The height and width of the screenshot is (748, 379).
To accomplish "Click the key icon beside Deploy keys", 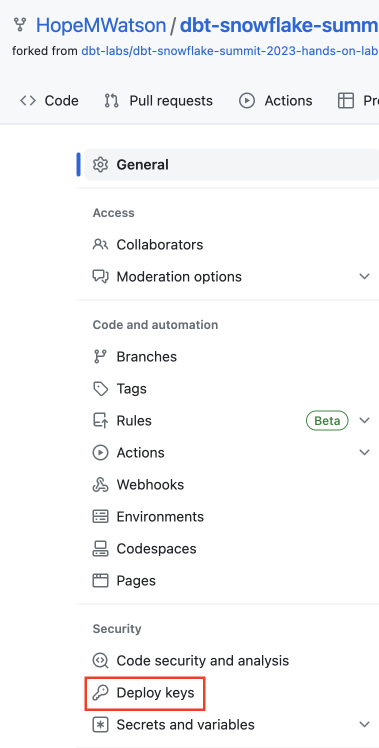I will 100,693.
